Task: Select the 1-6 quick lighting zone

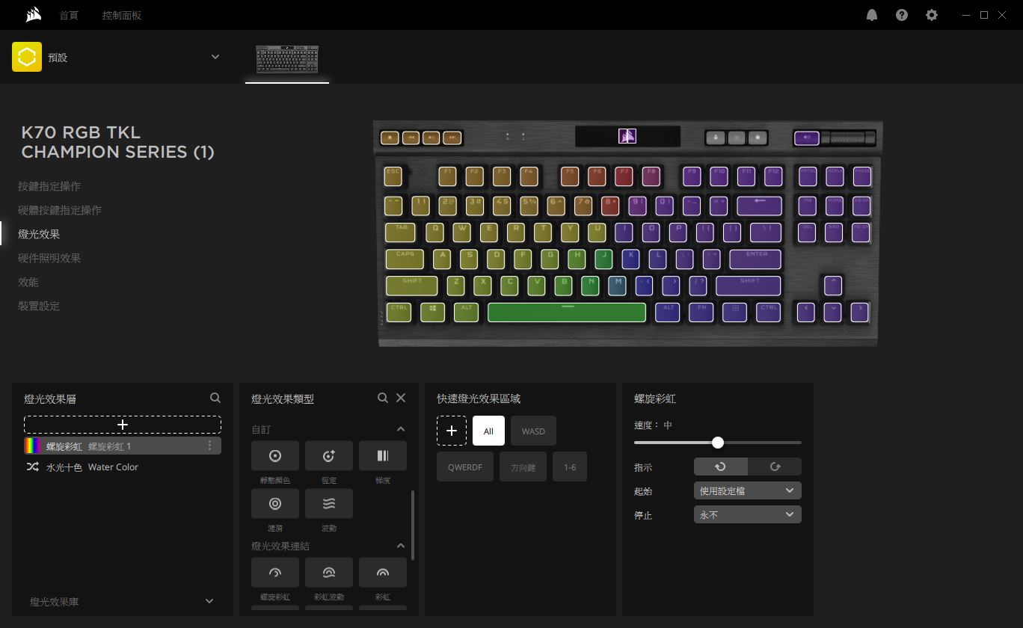Action: pyautogui.click(x=570, y=467)
